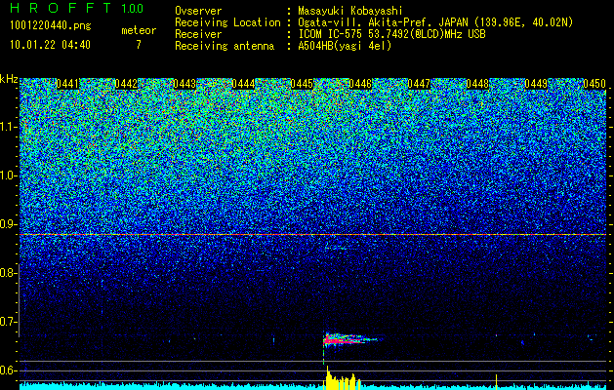614x390 pixels.
Task: Click the 0443 time marker
Action: [x=184, y=84]
